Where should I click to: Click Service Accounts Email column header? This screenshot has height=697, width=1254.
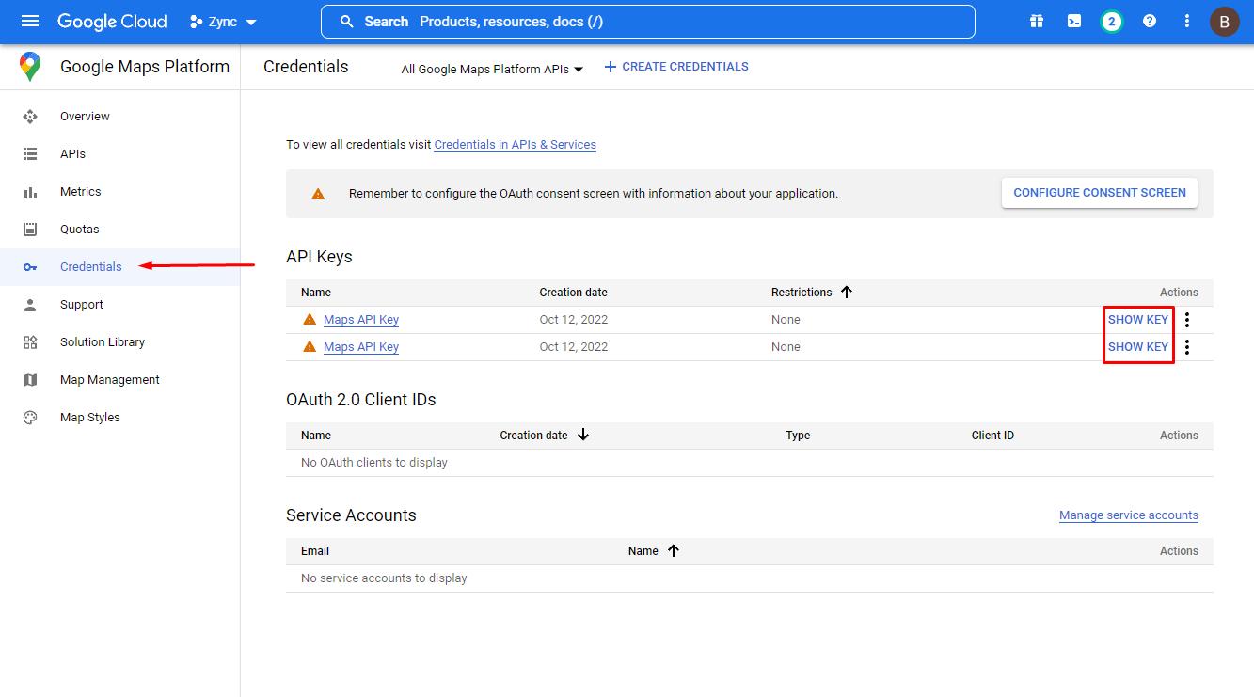tap(315, 551)
